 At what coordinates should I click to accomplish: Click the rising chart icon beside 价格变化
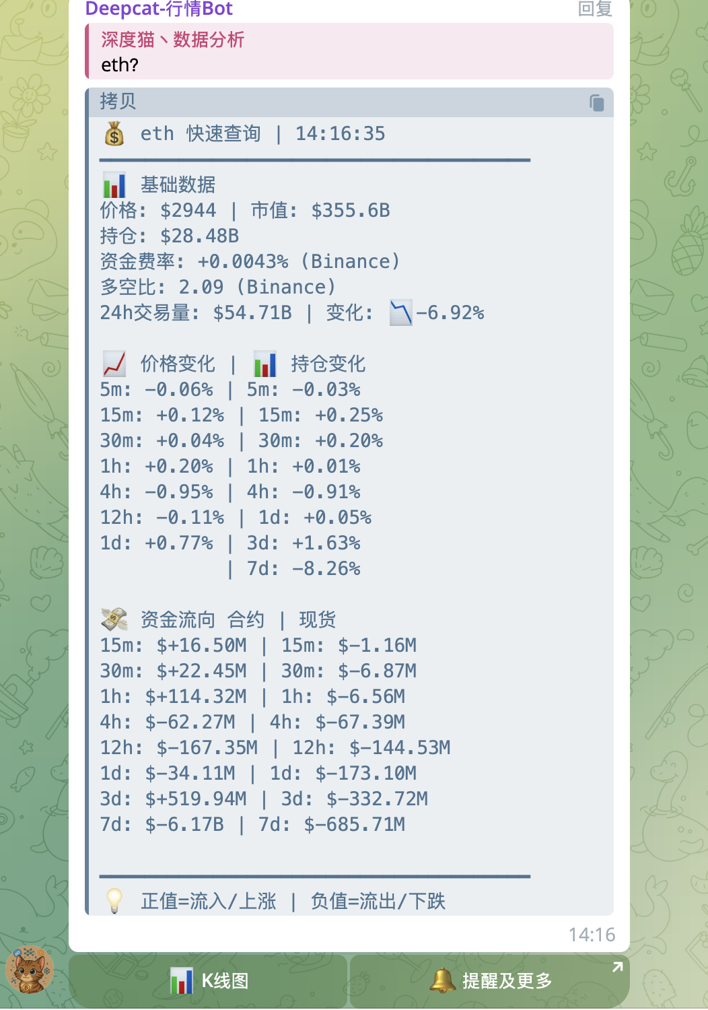point(114,363)
